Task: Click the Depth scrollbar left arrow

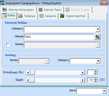Action: coord(28,80)
